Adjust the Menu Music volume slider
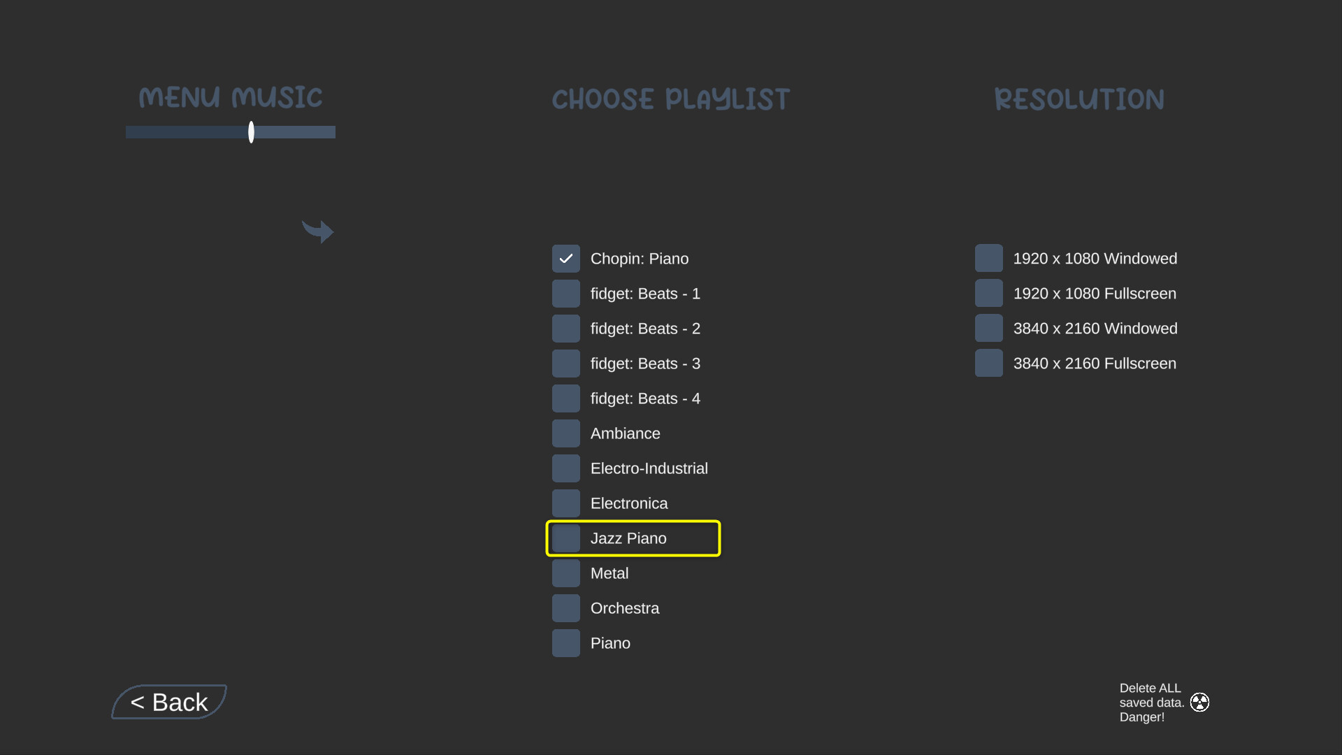This screenshot has width=1342, height=755. 250,131
